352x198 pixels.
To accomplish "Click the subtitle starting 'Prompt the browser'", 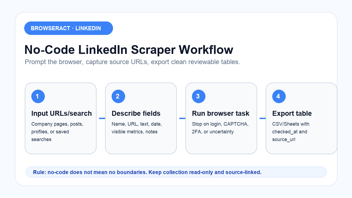I will 132,62.
